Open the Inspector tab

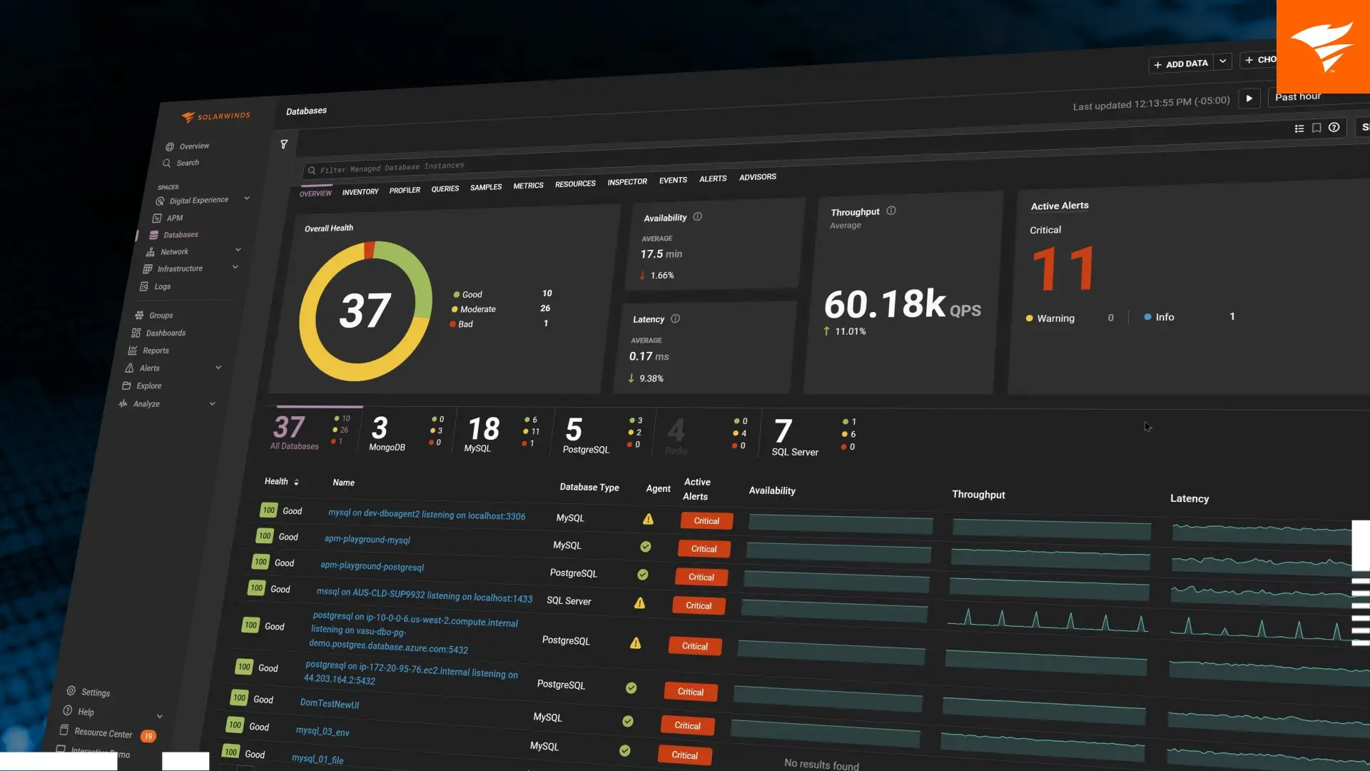[x=627, y=182]
